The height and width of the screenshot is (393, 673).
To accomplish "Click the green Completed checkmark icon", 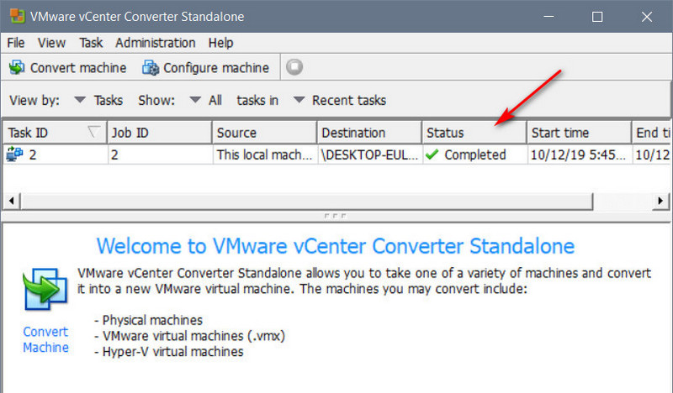I will coord(432,155).
